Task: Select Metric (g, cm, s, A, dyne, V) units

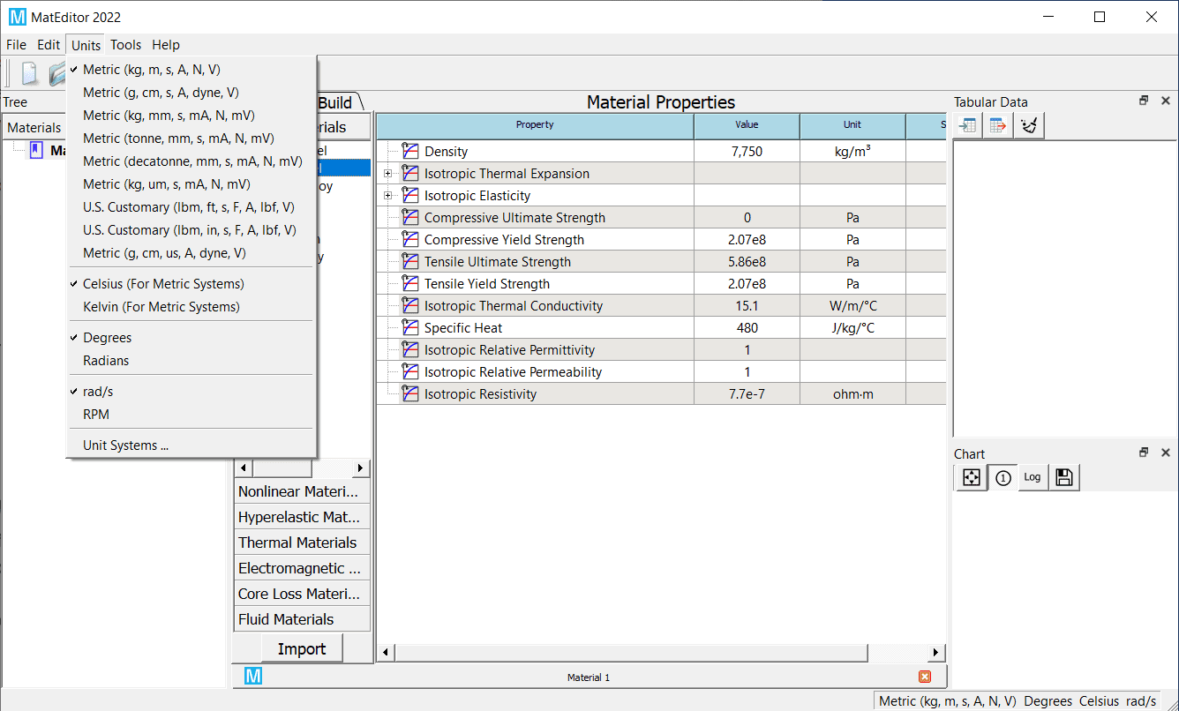Action: (x=191, y=93)
